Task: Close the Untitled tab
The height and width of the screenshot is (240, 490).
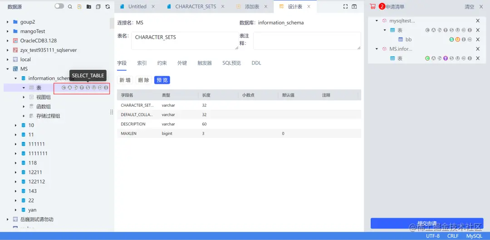Action: pyautogui.click(x=153, y=6)
